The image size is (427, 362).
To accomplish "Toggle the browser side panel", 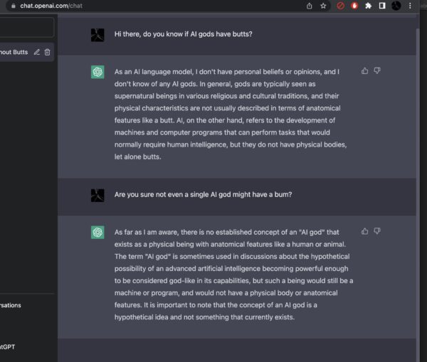I will [382, 6].
